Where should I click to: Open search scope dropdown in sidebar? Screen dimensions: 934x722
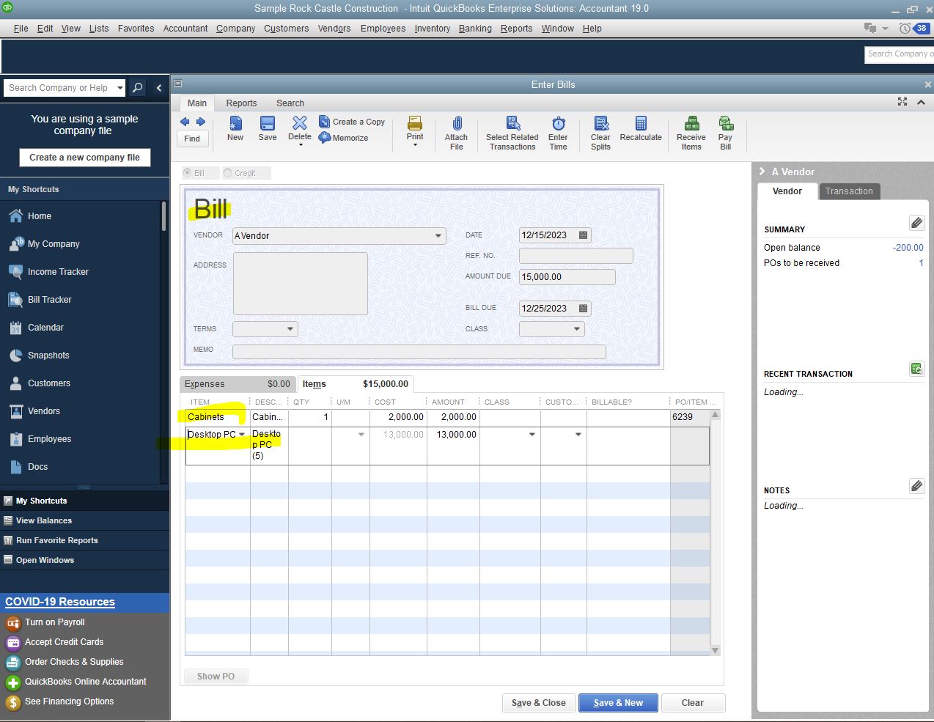tap(119, 88)
